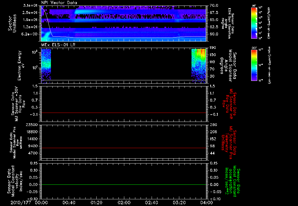Click the 00:40 time axis label
298x206 pixels.
click(69, 203)
